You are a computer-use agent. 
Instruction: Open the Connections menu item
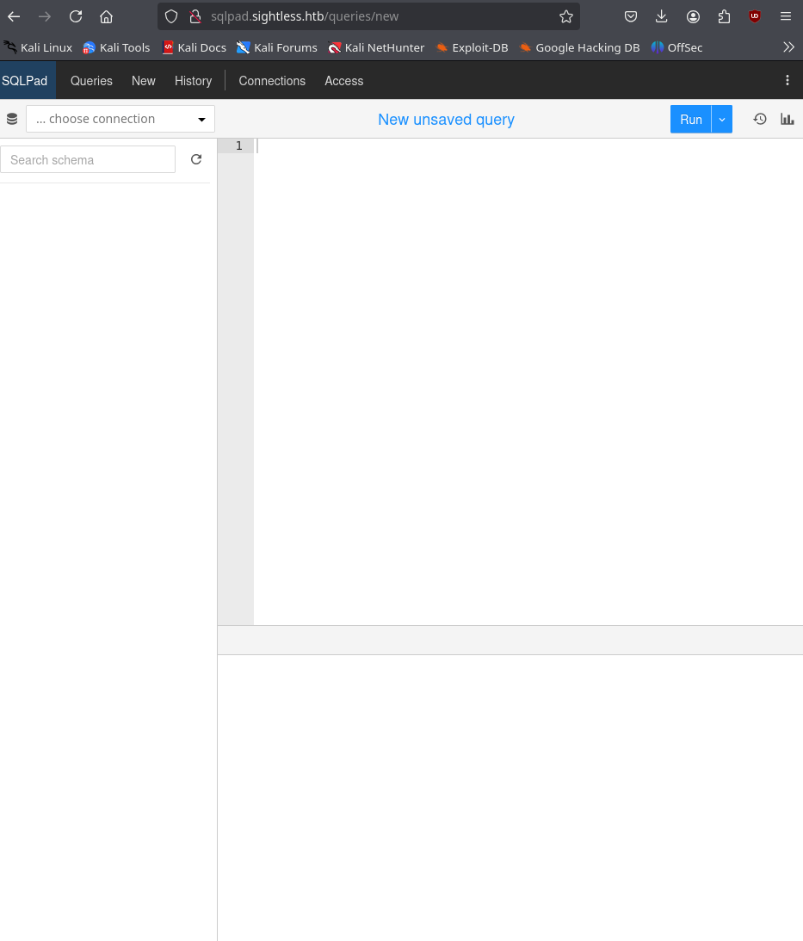tap(272, 80)
